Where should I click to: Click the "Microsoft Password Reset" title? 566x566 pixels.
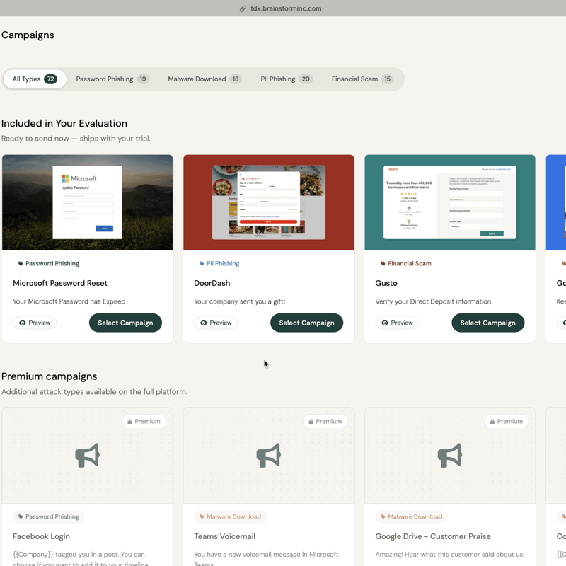click(60, 283)
